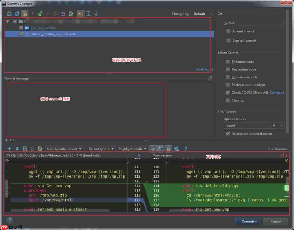Jump to the next difference arrow icon

click(x=17, y=149)
